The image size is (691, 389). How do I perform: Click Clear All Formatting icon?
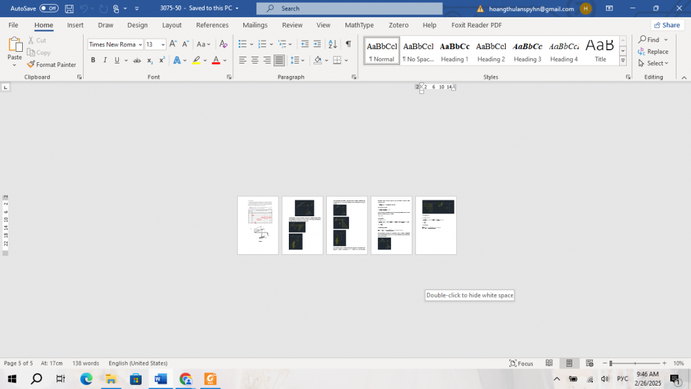point(223,44)
